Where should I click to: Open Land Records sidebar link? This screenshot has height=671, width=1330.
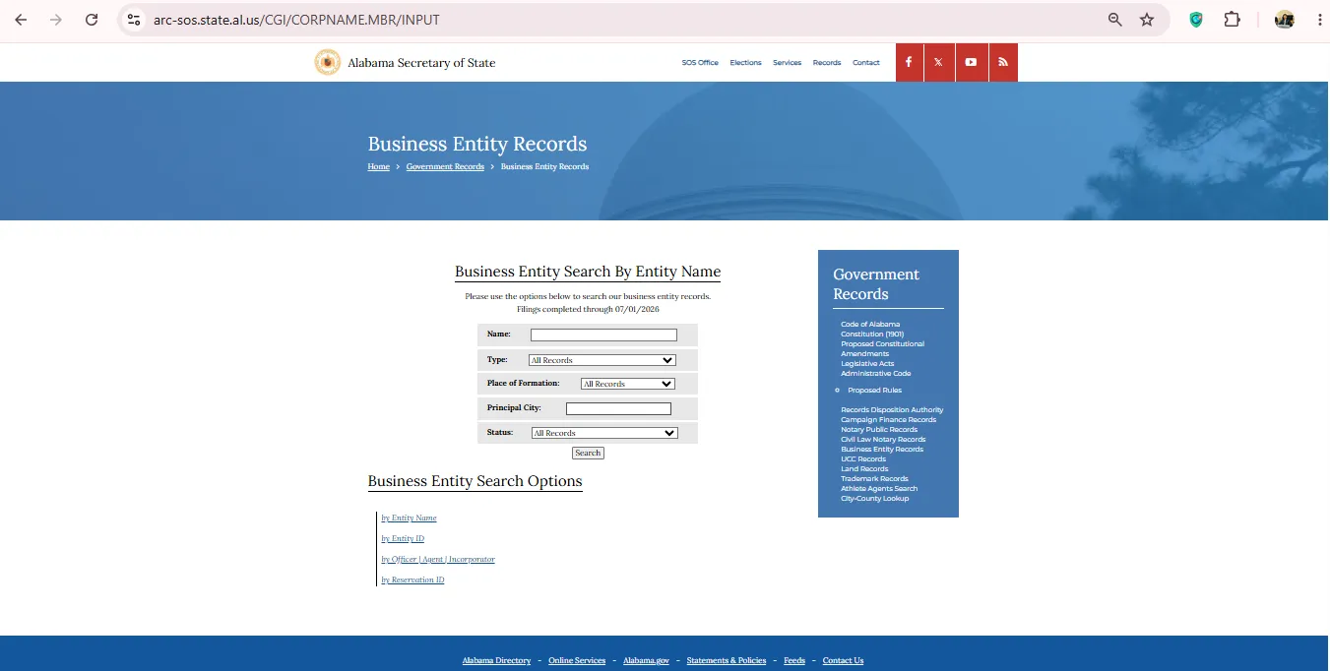coord(864,469)
